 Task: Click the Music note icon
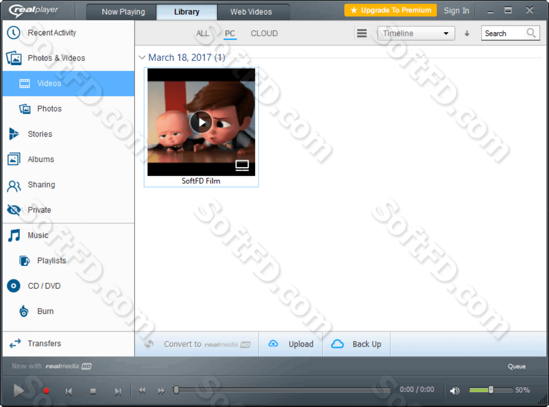[x=14, y=235]
